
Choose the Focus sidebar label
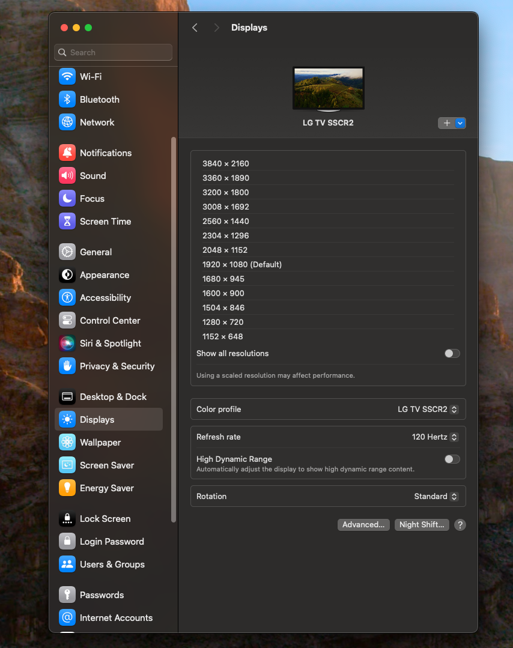coord(92,199)
